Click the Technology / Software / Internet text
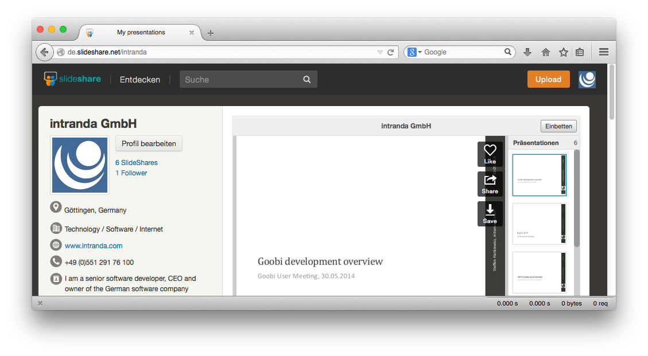This screenshot has height=356, width=648. point(114,229)
